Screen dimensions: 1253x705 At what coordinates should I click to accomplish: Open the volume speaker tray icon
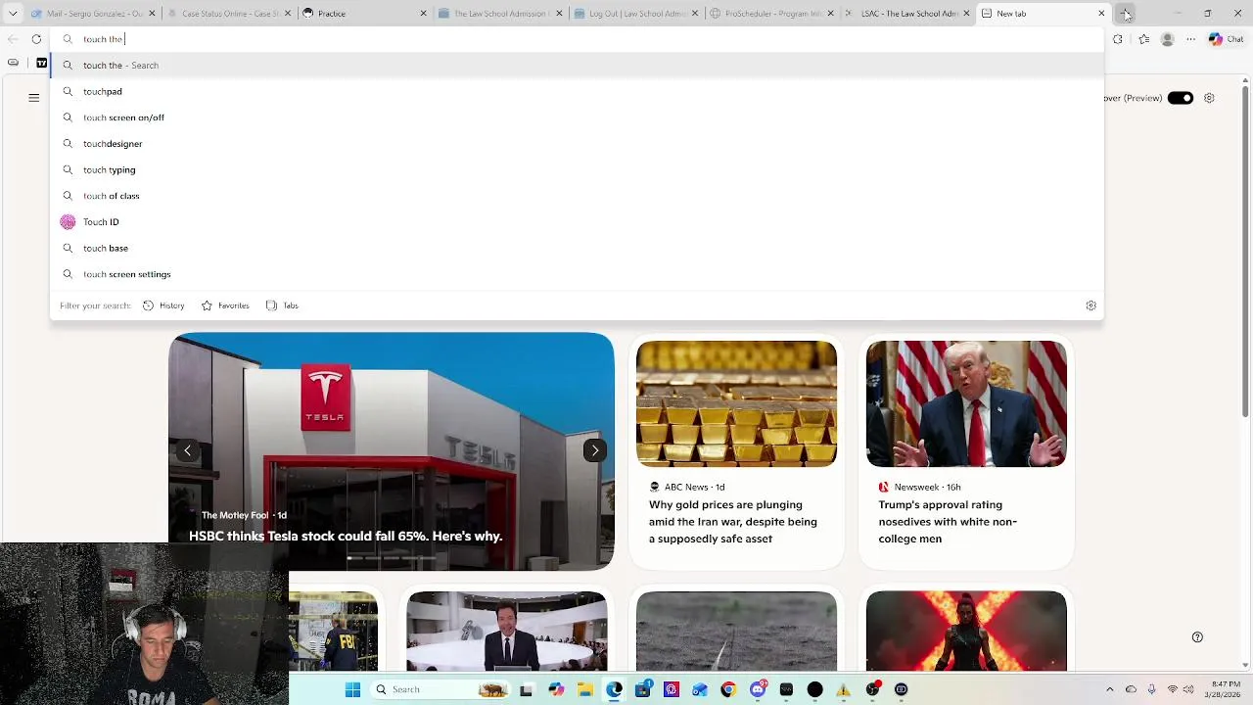(1190, 689)
